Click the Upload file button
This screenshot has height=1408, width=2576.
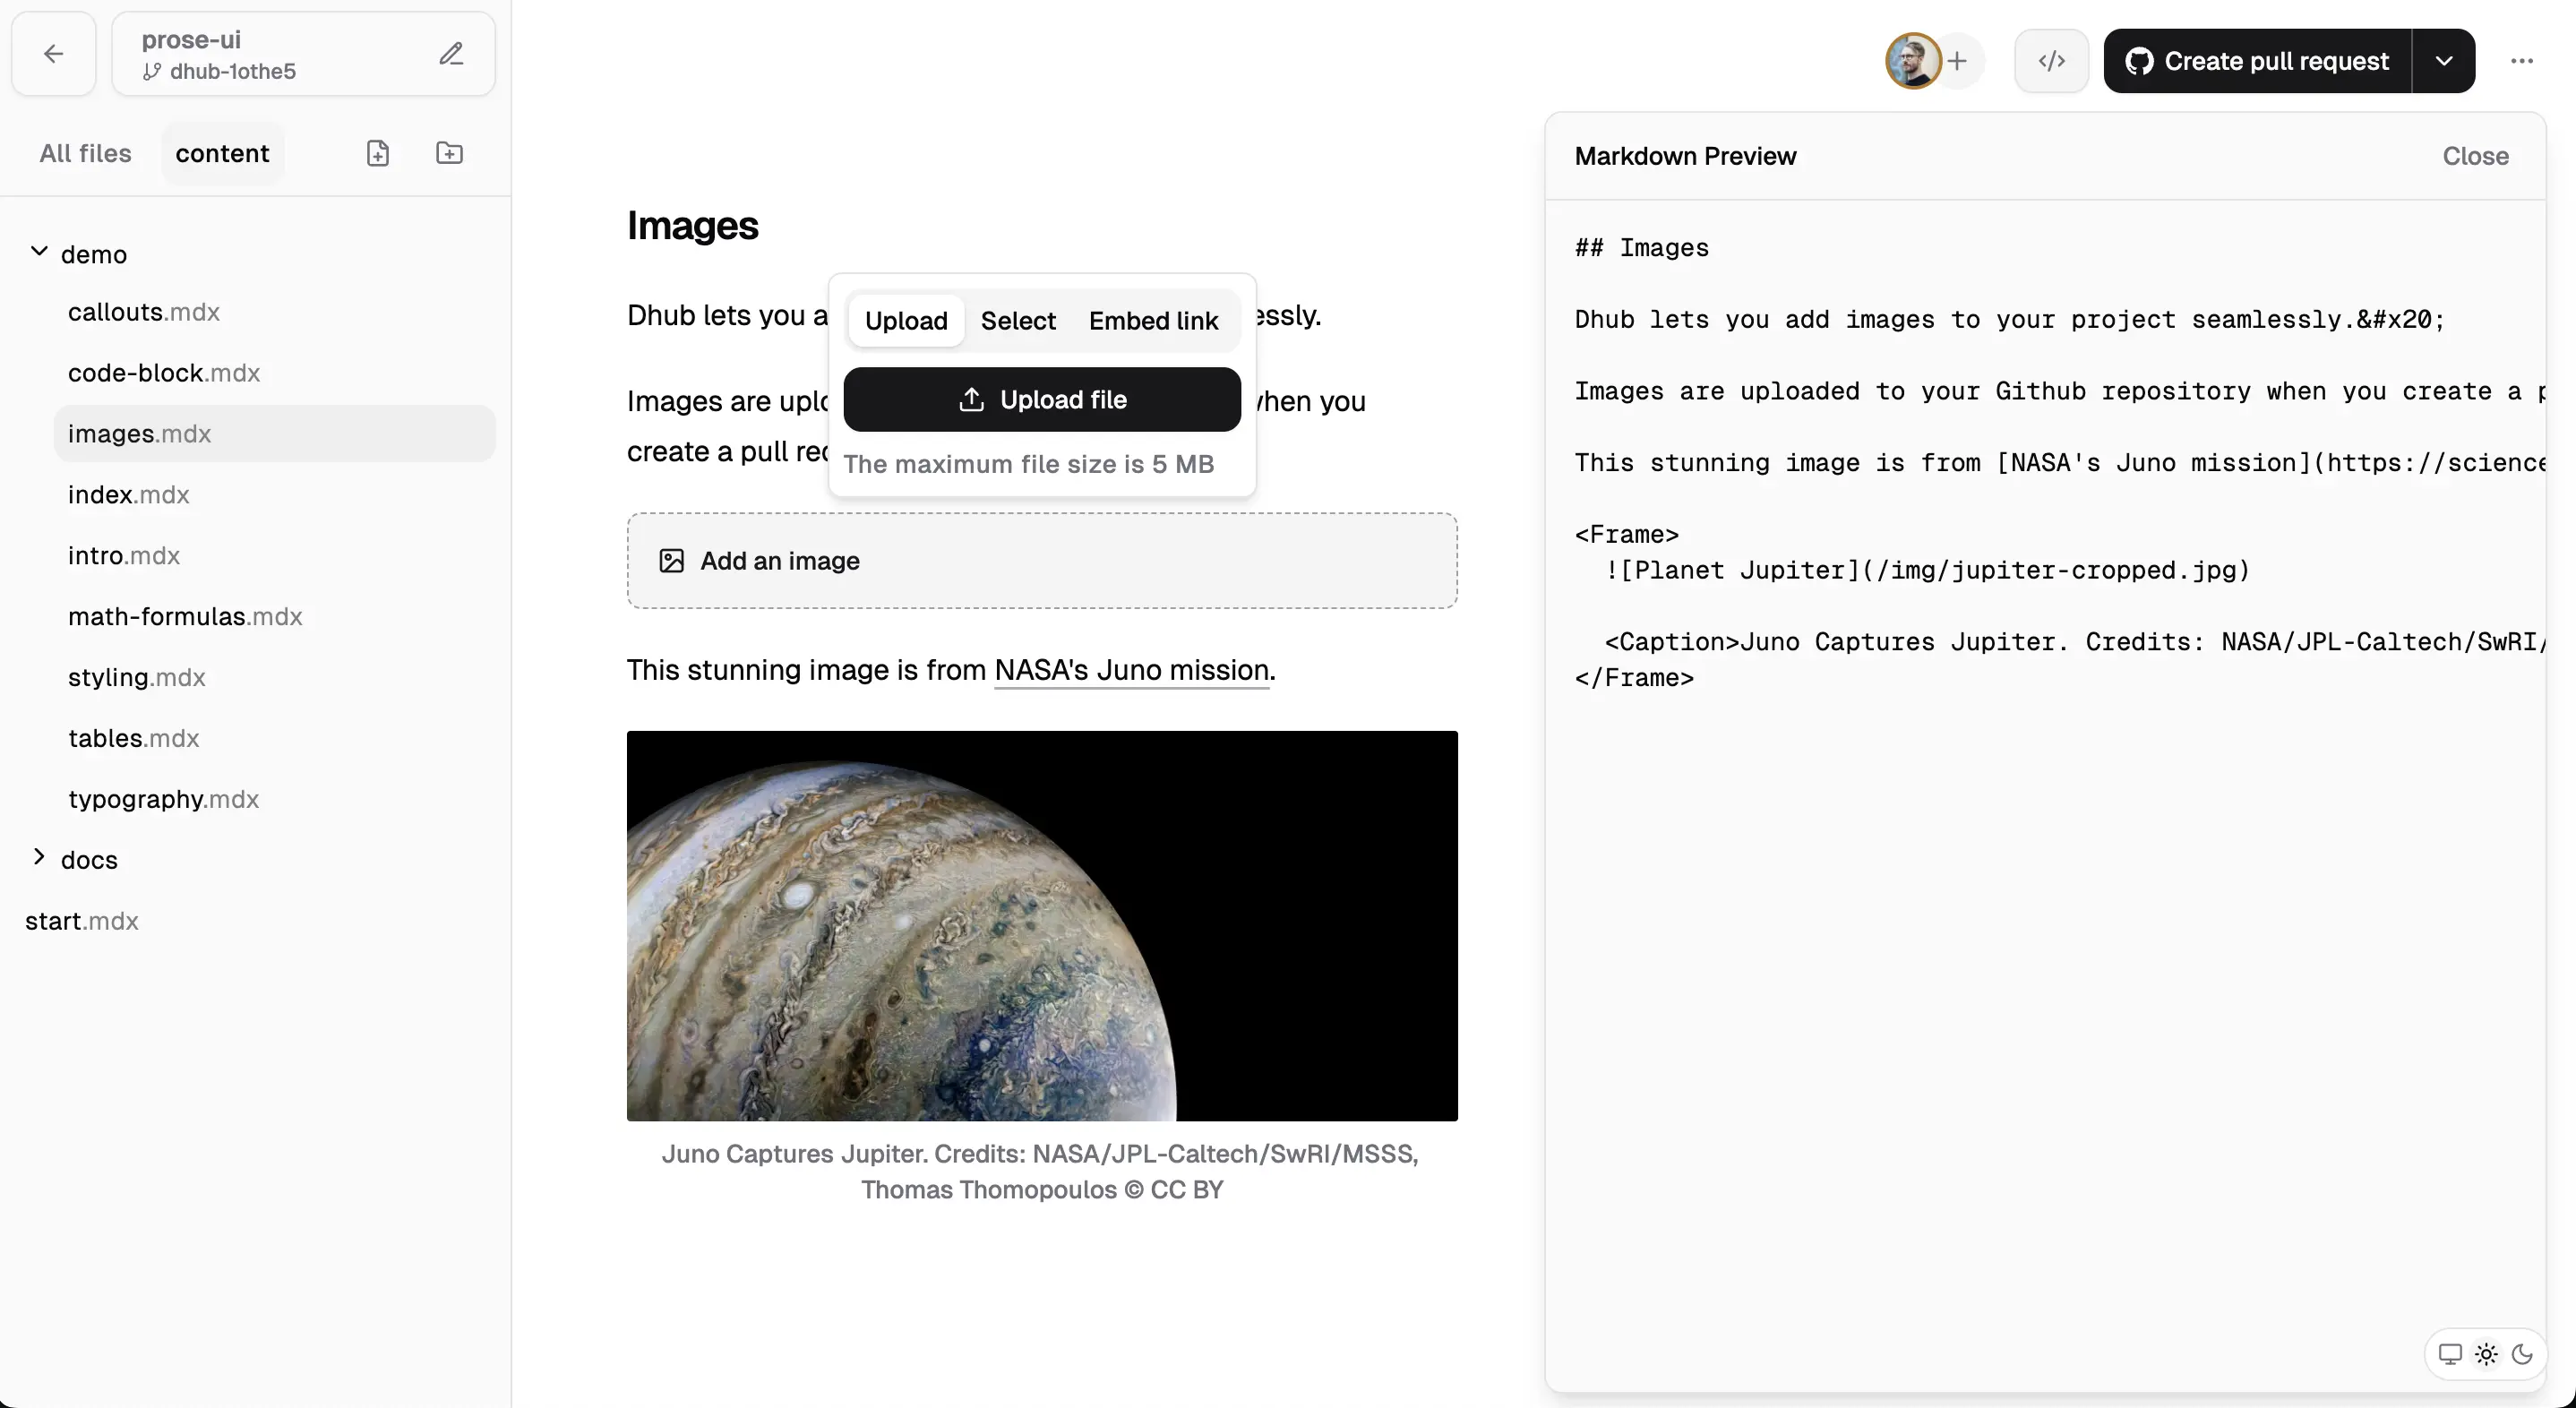[x=1041, y=398]
